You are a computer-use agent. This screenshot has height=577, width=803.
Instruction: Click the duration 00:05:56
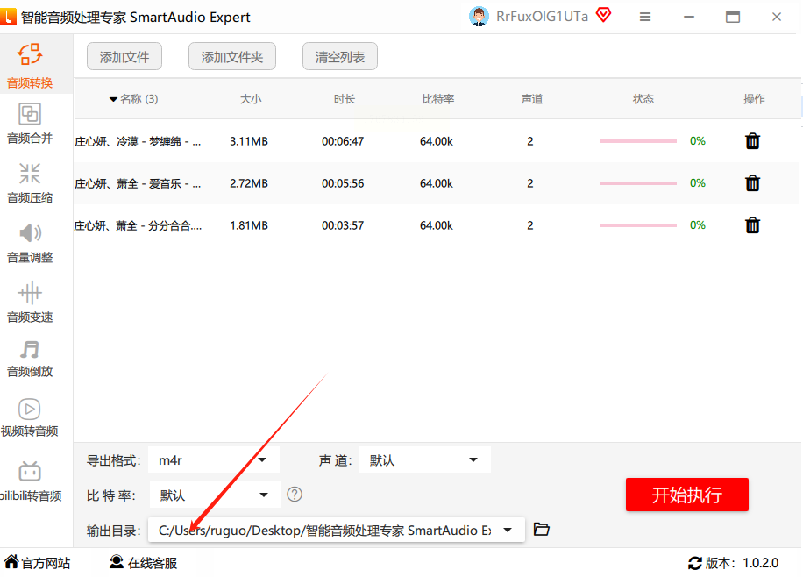(x=343, y=183)
